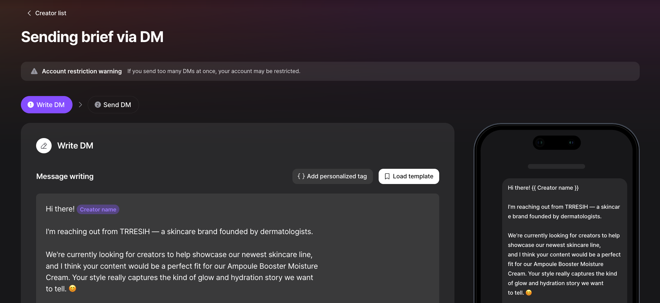
Task: Select the Creator name tag chip in message
Action: [98, 209]
